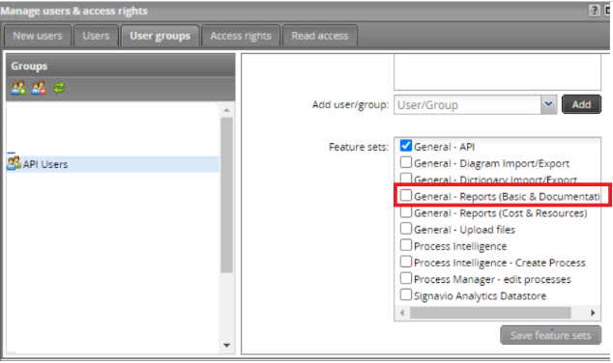Select the API Users row text
Image resolution: width=613 pixels, height=363 pixels.
tap(45, 164)
